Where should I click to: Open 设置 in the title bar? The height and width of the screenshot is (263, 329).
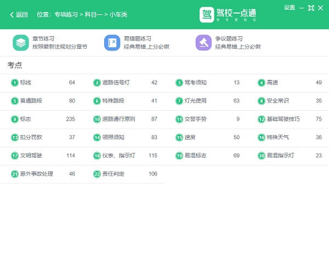click(290, 8)
